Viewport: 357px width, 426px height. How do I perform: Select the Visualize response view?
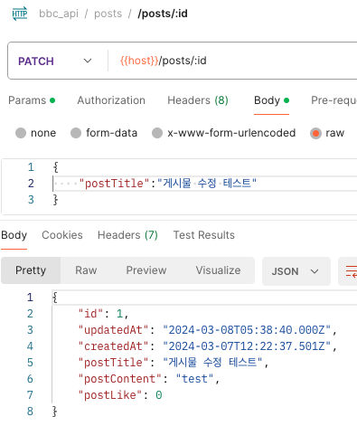[x=218, y=270]
